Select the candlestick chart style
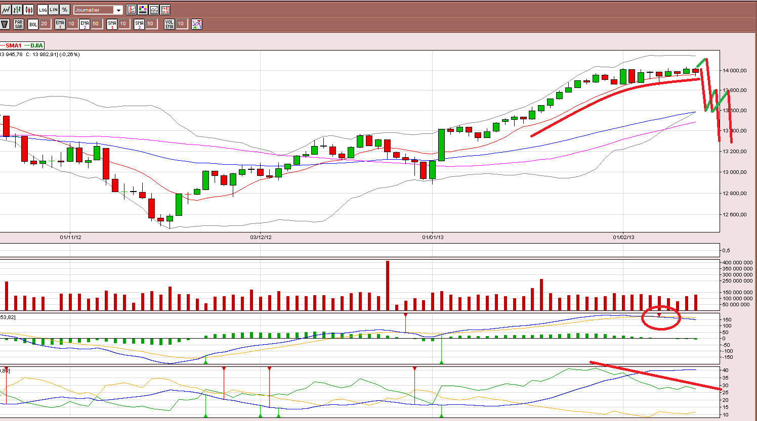This screenshot has height=421, width=757. 29,10
